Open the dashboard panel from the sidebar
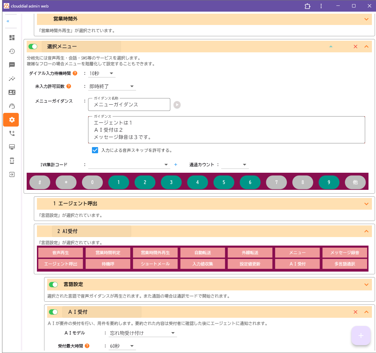 (x=11, y=38)
